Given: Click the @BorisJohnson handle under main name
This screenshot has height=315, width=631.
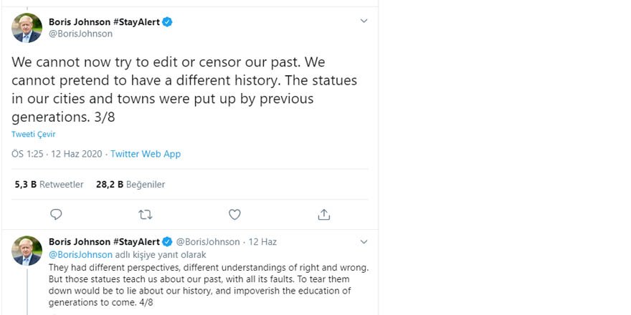Looking at the screenshot, I should 80,34.
